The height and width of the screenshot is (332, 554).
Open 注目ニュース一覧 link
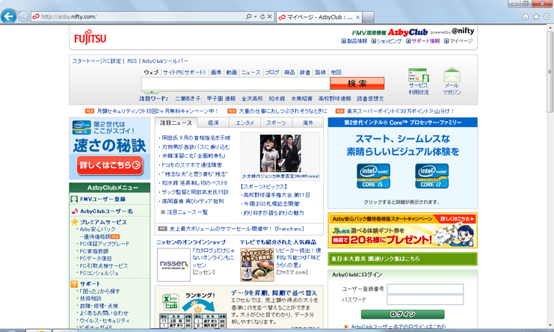187,212
